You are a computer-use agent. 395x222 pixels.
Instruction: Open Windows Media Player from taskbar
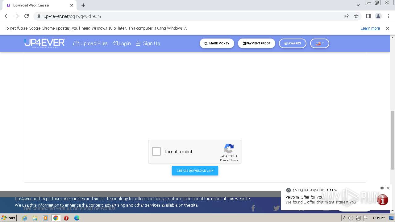[x=45, y=218]
